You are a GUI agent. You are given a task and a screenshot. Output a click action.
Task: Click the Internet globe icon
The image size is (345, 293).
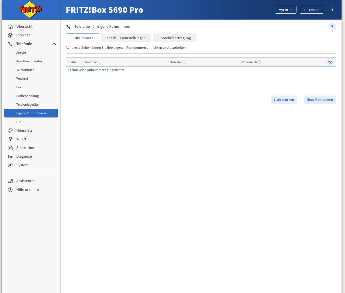point(10,35)
